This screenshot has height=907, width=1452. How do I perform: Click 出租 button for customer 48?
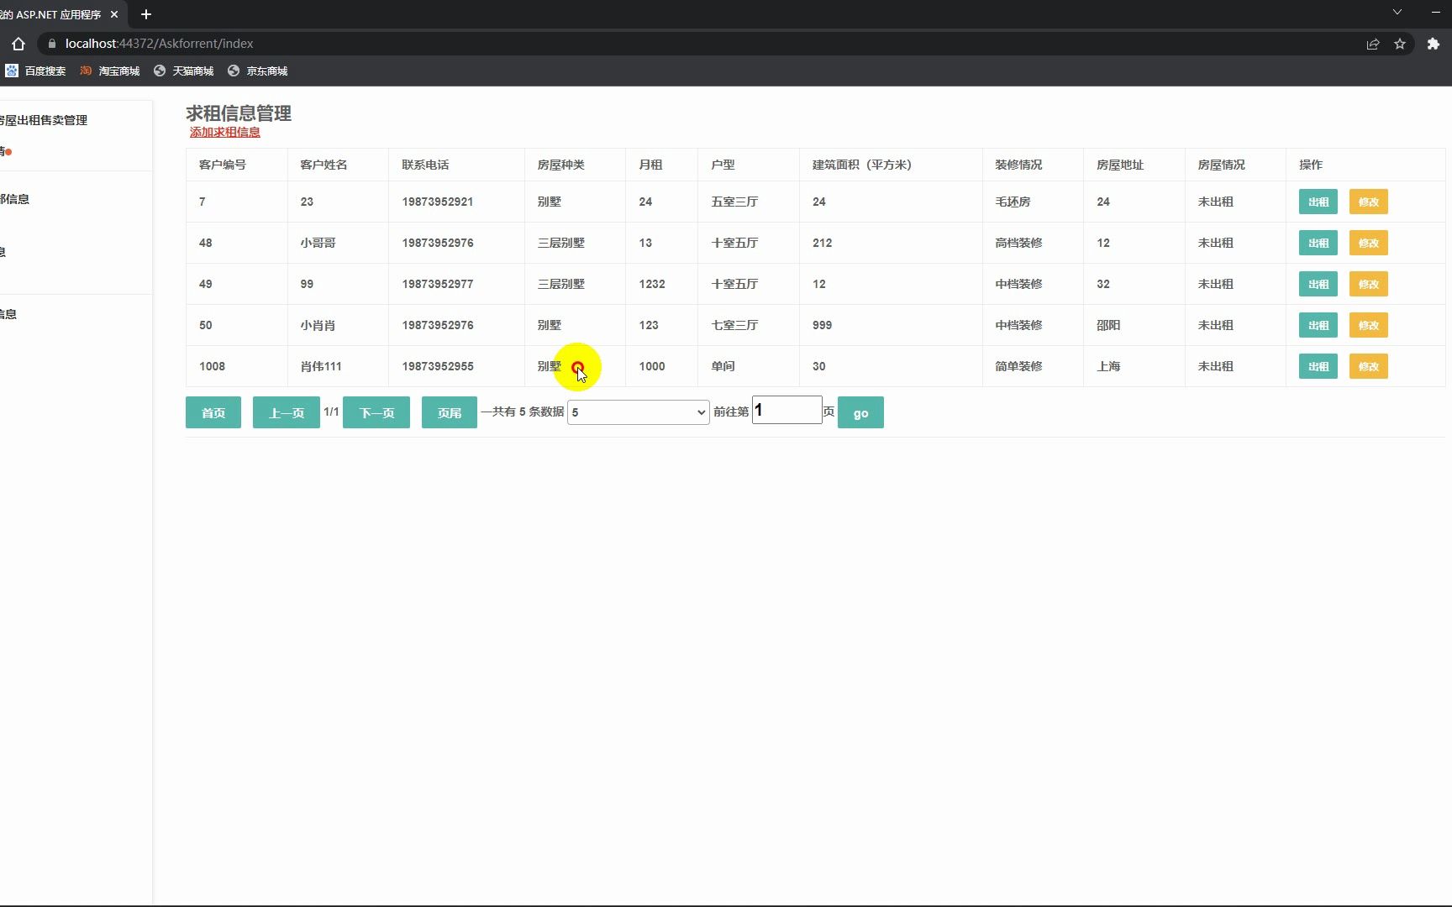pyautogui.click(x=1318, y=243)
